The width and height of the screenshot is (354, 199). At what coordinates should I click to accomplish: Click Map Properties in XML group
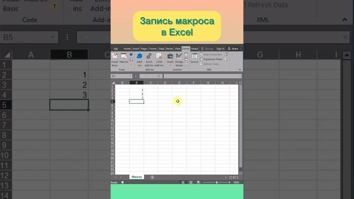click(211, 54)
